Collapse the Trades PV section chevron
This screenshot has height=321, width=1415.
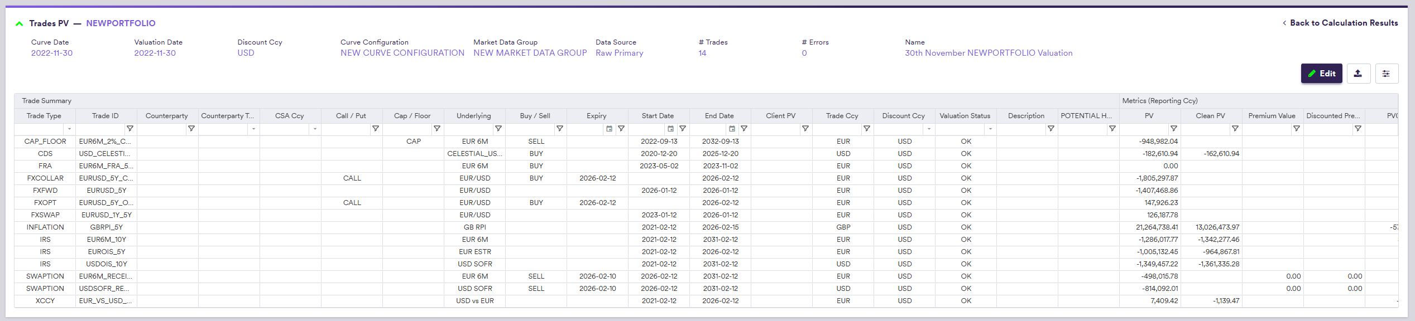[20, 23]
